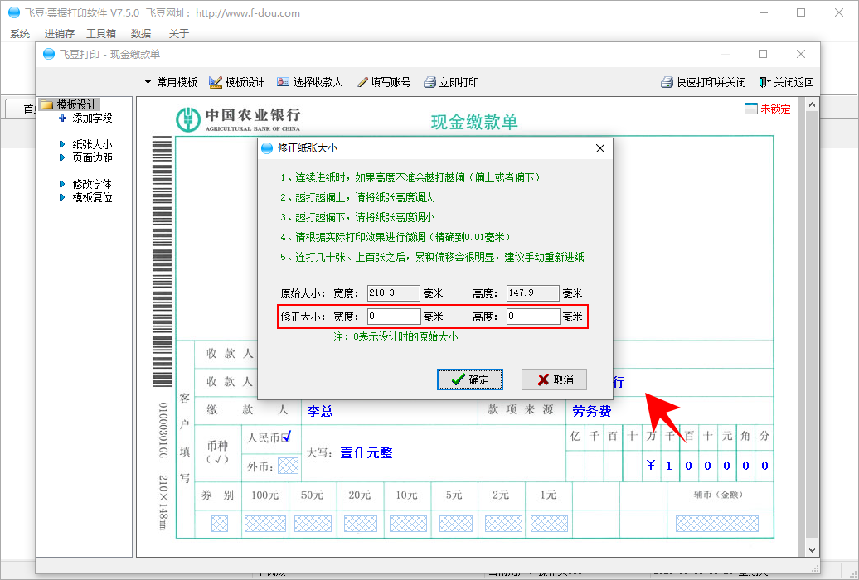Image resolution: width=859 pixels, height=580 pixels.
Task: Click 快速打印并关闭 printer icon
Action: pos(666,82)
